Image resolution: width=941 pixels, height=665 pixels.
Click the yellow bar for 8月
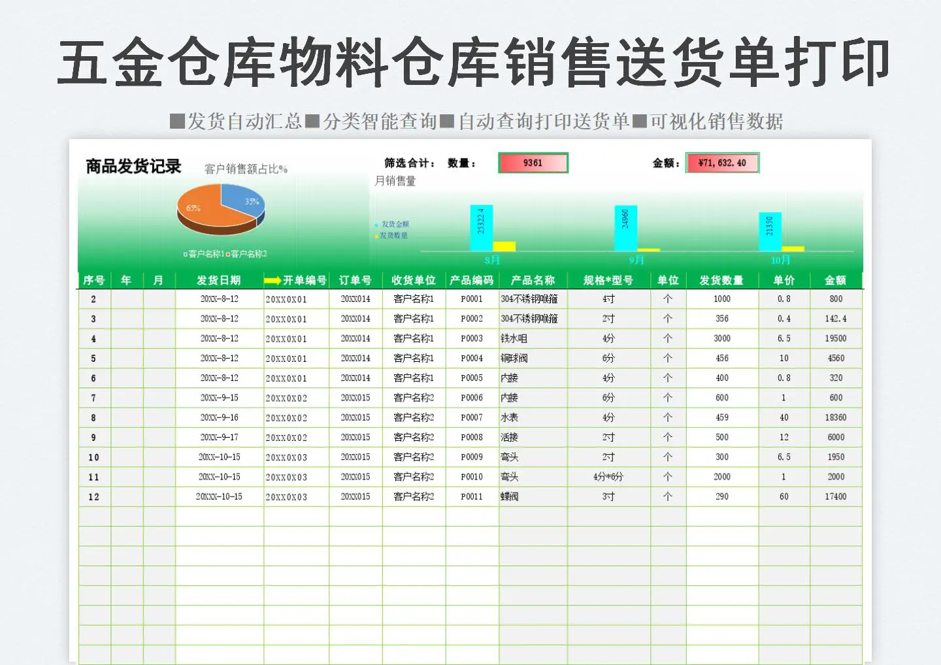pos(504,246)
